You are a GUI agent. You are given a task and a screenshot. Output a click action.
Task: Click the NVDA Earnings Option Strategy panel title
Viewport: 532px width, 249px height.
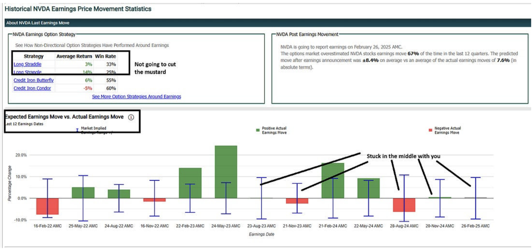coord(44,34)
